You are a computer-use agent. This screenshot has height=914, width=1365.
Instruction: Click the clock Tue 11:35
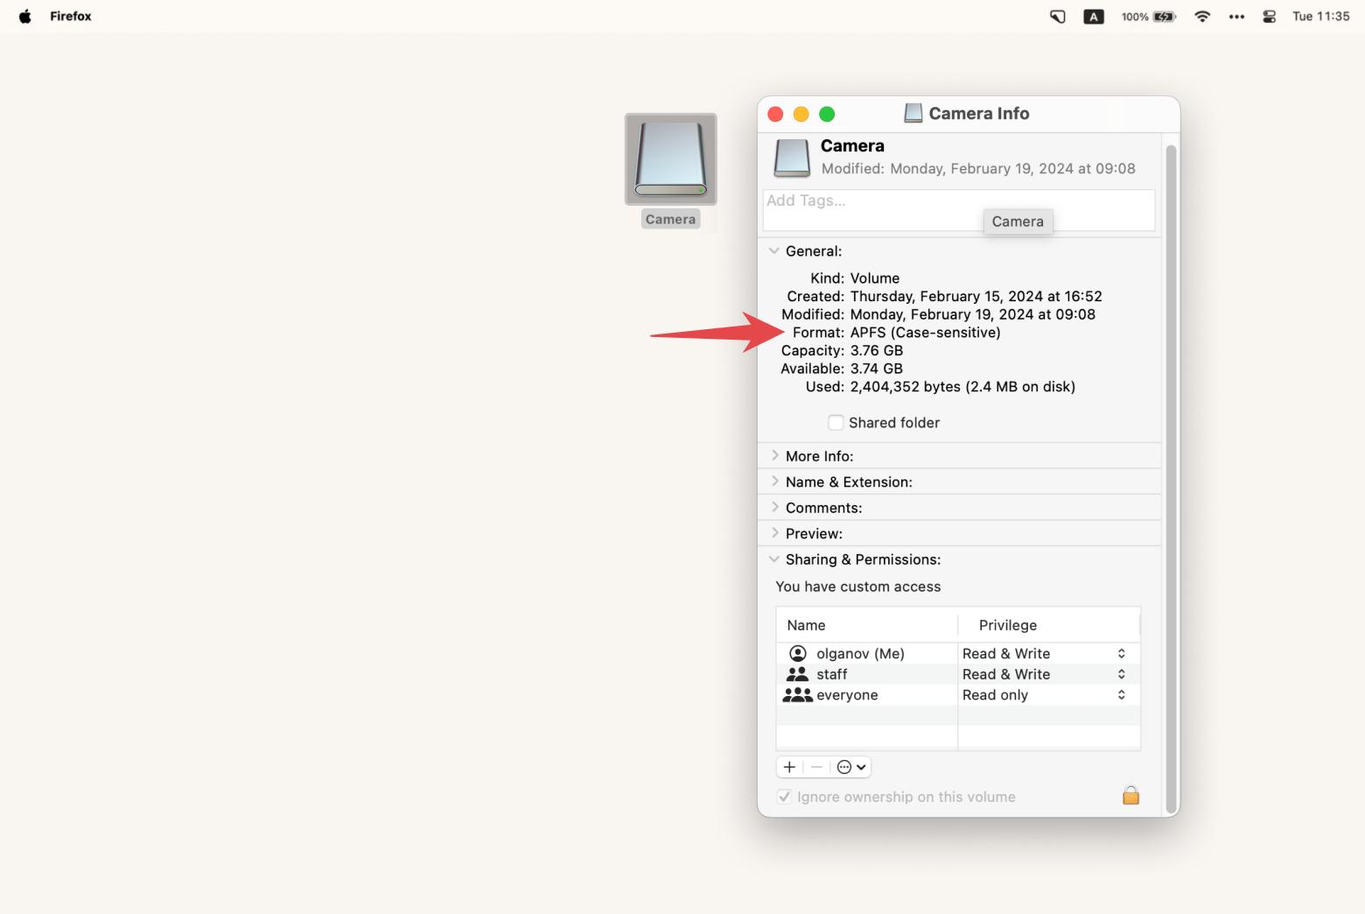(1320, 17)
